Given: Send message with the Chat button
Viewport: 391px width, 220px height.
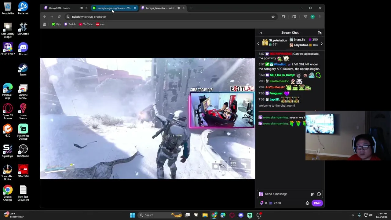Looking at the screenshot, I should (317, 203).
